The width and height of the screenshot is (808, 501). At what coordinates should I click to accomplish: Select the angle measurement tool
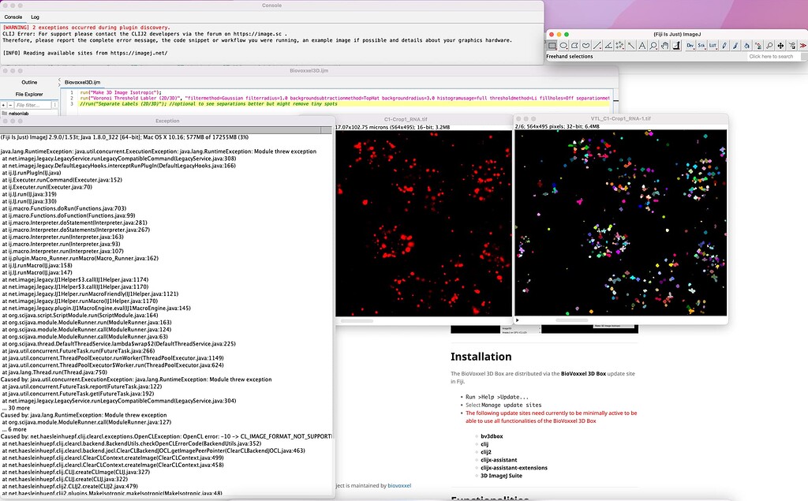[x=607, y=47]
